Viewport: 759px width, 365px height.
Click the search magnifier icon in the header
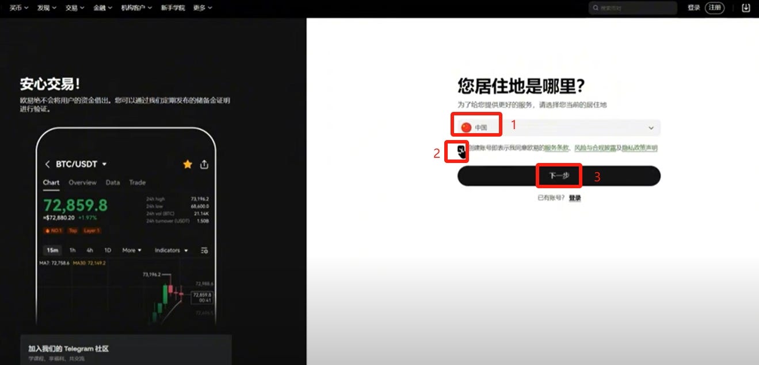click(597, 8)
